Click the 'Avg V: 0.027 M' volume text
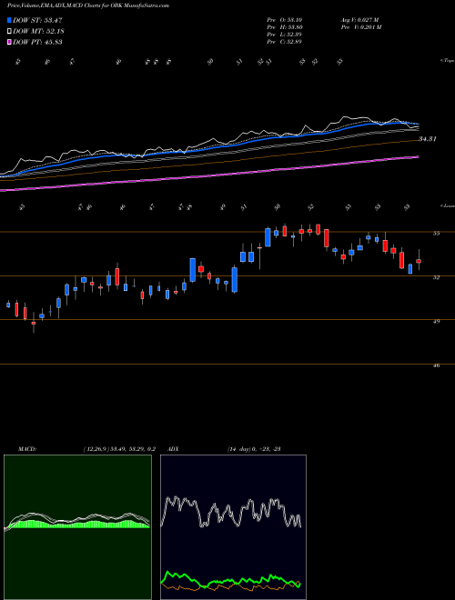455x600 pixels. pyautogui.click(x=359, y=20)
